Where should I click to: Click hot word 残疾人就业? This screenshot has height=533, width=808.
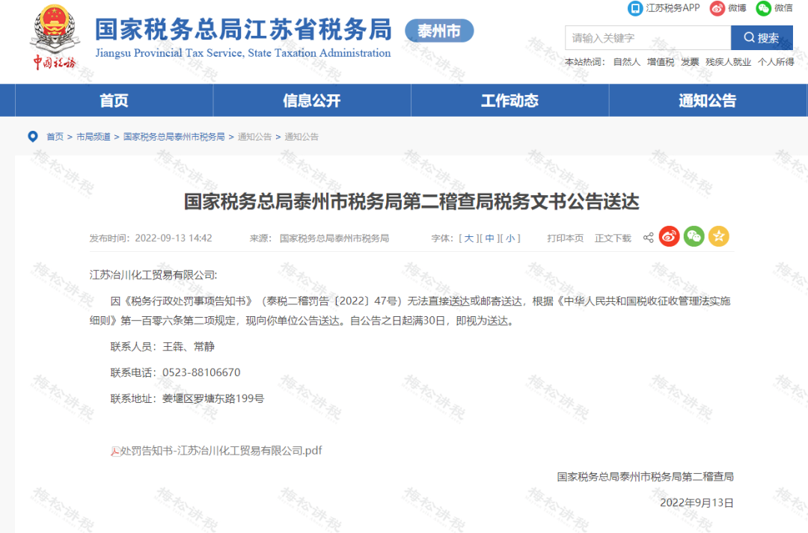pyautogui.click(x=728, y=62)
